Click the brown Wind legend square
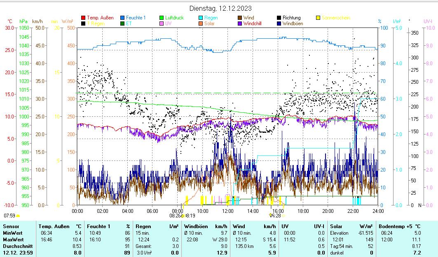 (240, 18)
